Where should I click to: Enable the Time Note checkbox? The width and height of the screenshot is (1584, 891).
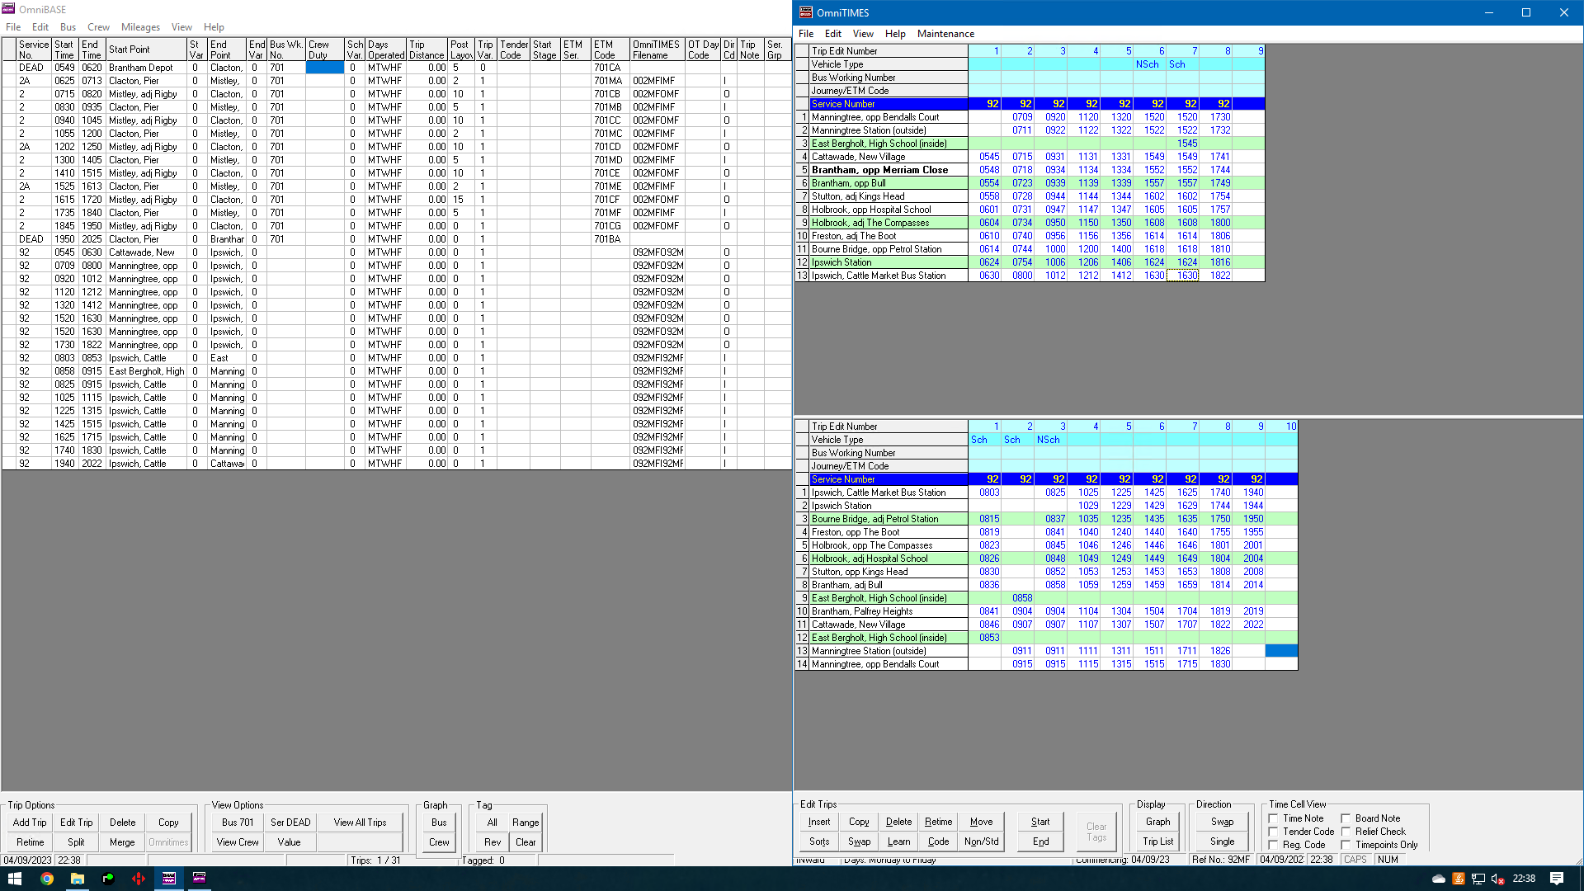(1273, 818)
